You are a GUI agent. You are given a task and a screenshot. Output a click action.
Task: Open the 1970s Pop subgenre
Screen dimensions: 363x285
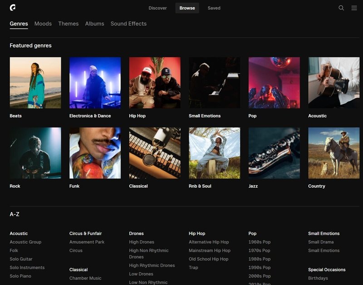tap(259, 251)
